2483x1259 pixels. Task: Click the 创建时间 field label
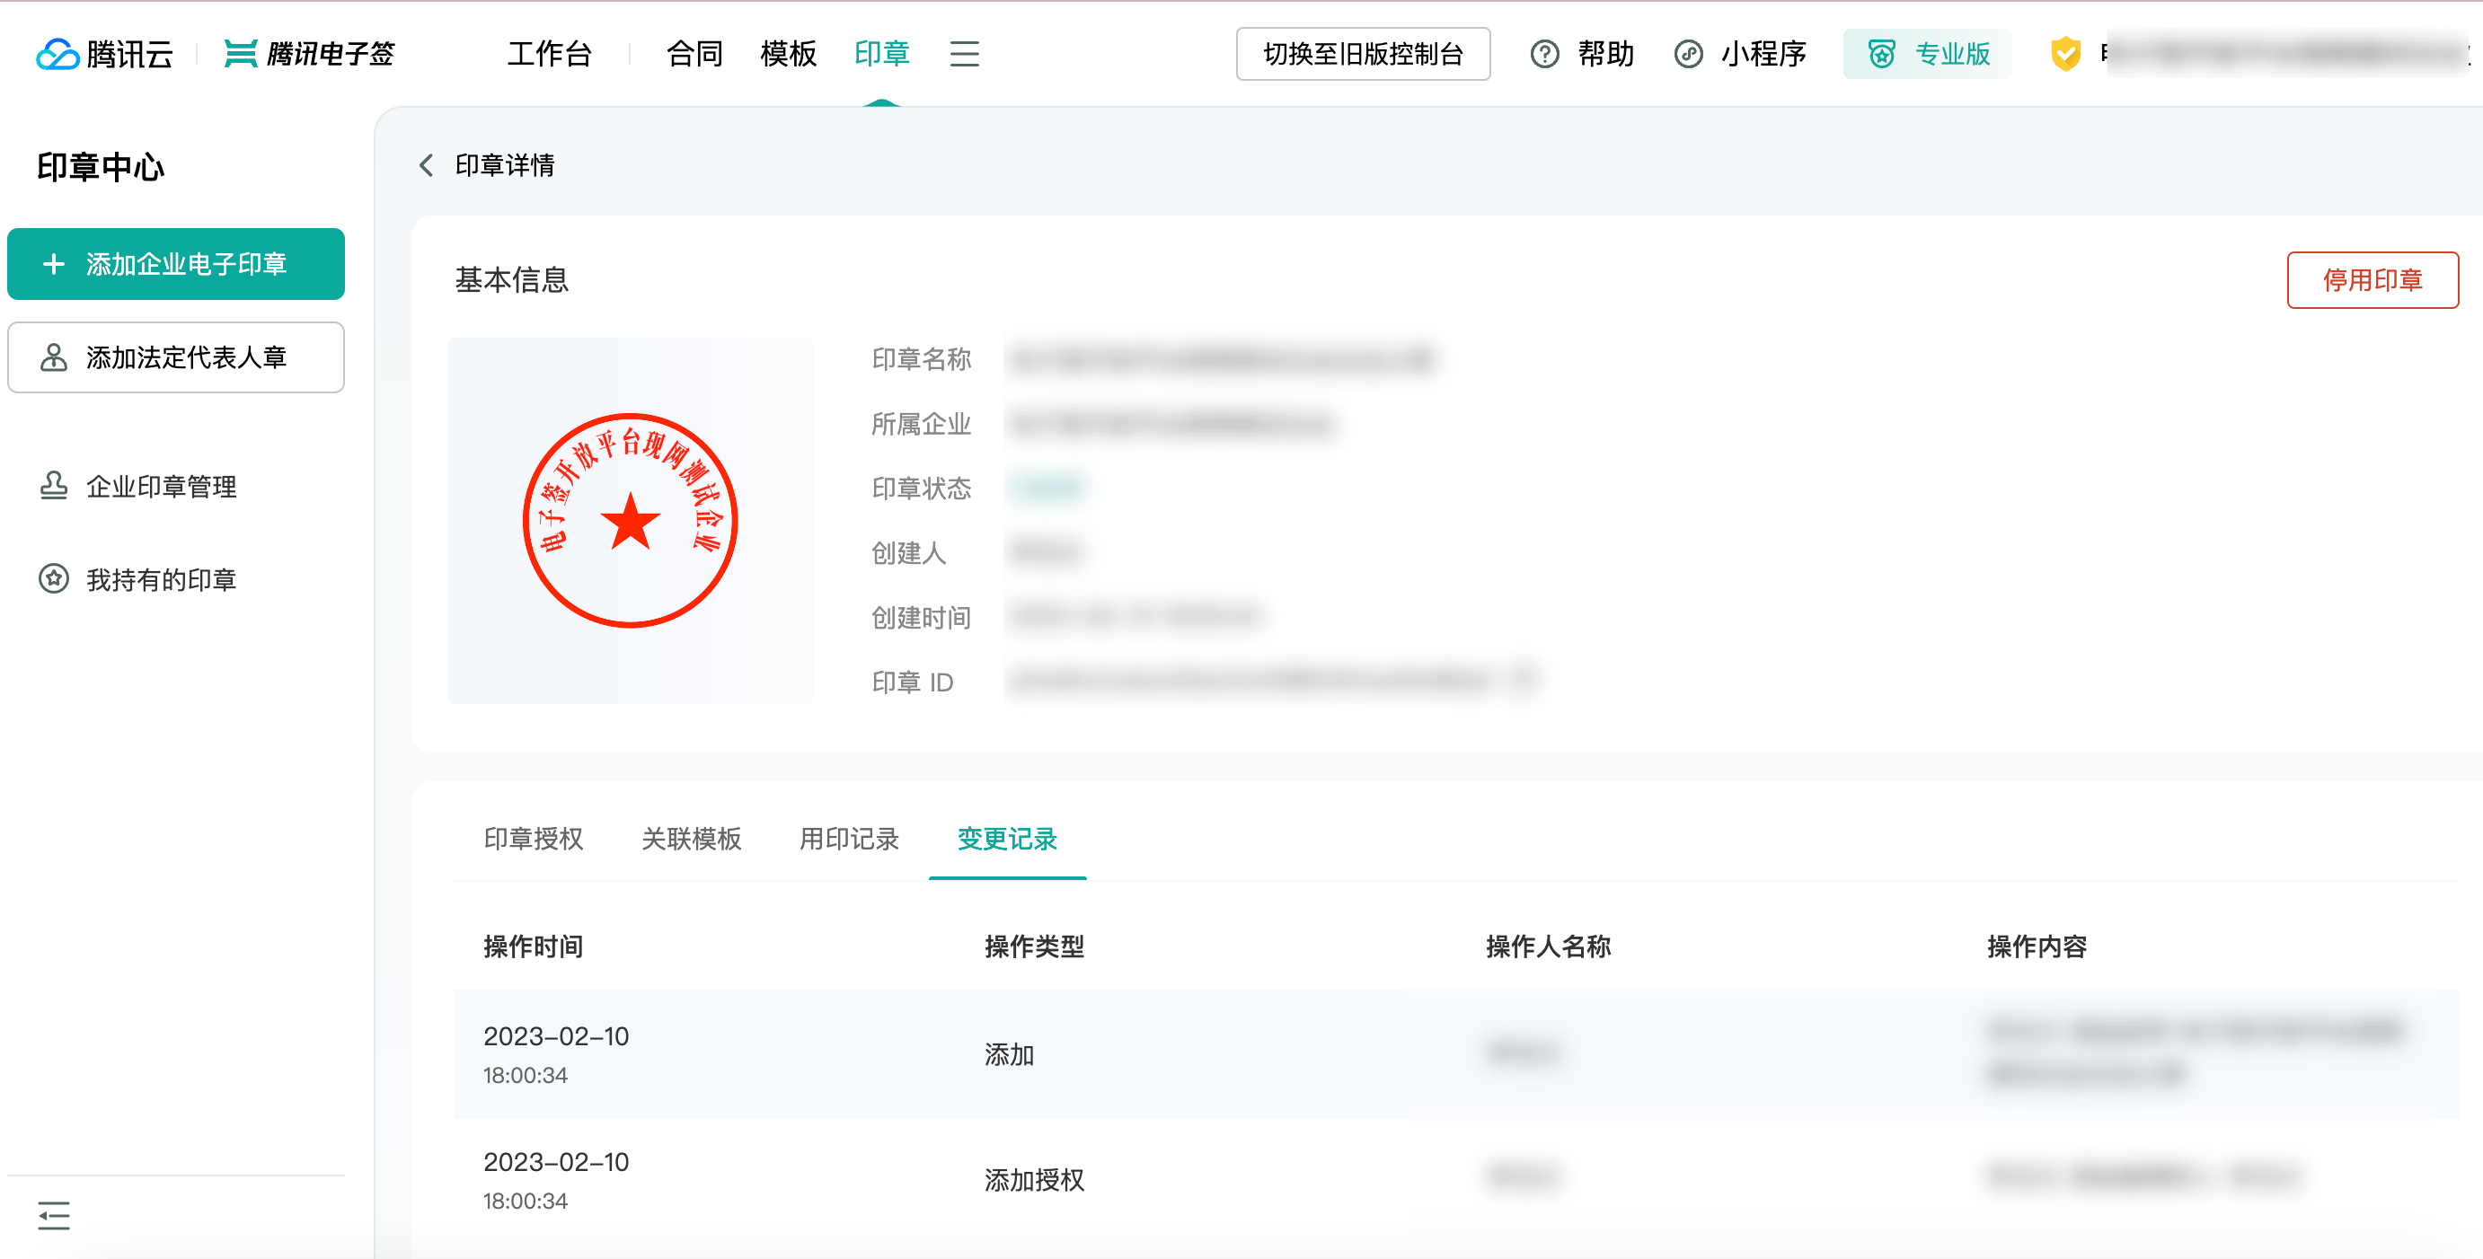(x=921, y=618)
